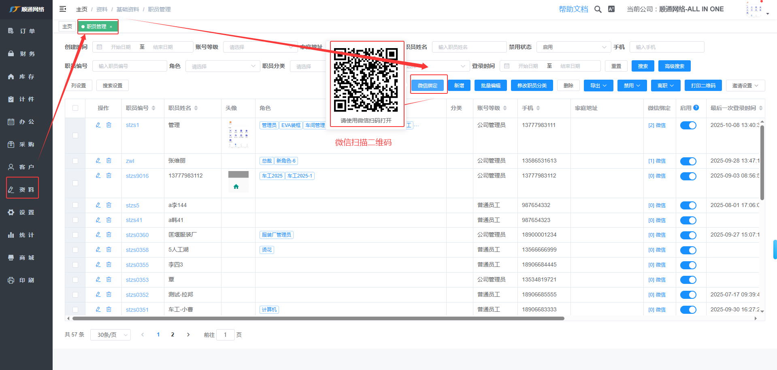Viewport: 777px width, 370px height.
Task: Click the search magnifier icon in header
Action: 598,9
